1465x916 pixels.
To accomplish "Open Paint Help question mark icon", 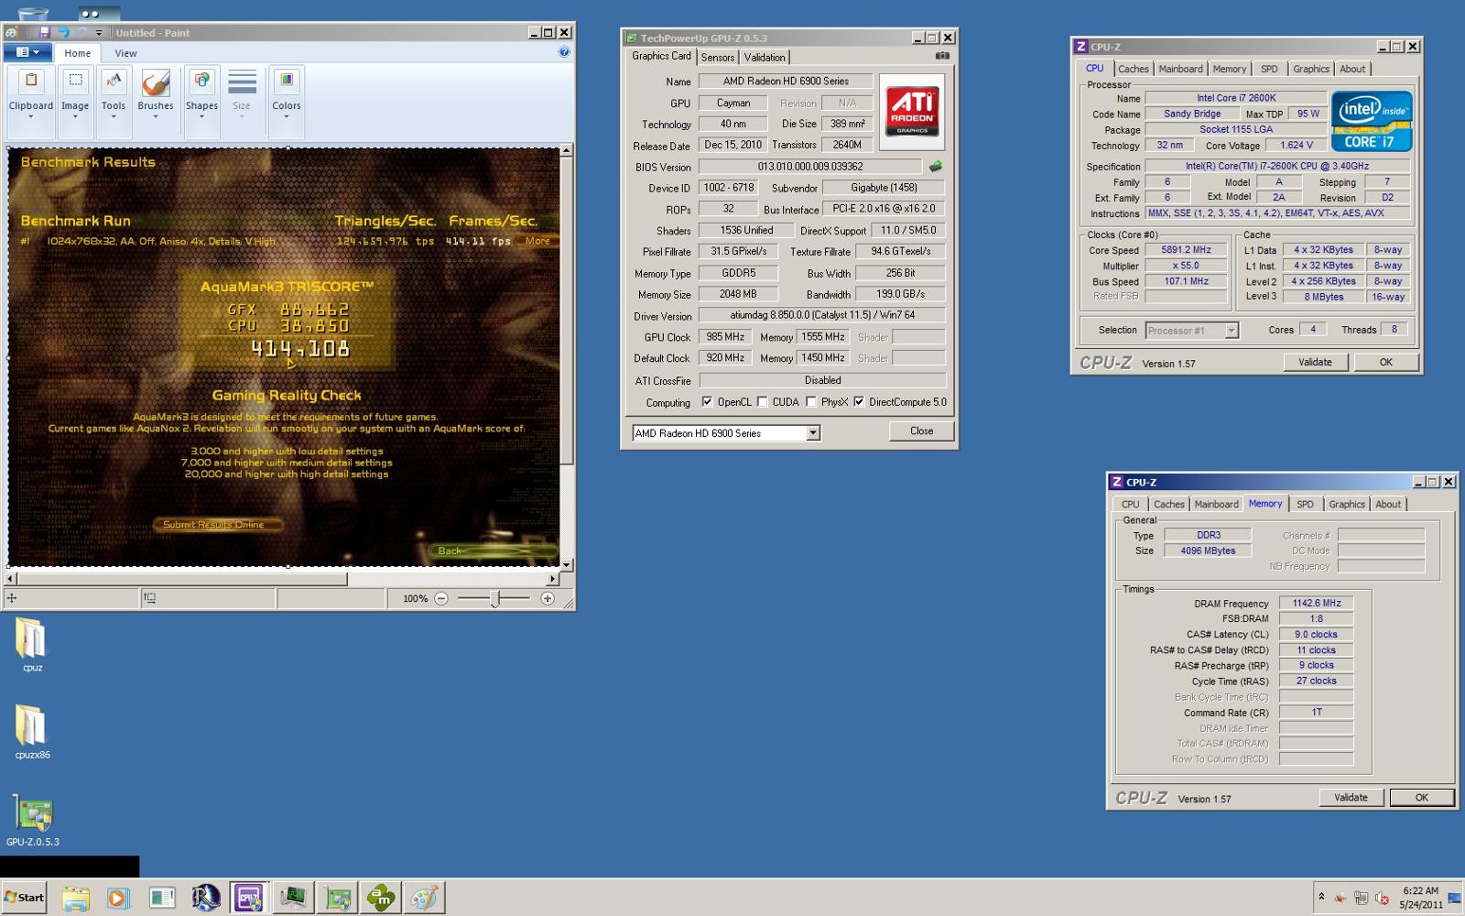I will [564, 52].
